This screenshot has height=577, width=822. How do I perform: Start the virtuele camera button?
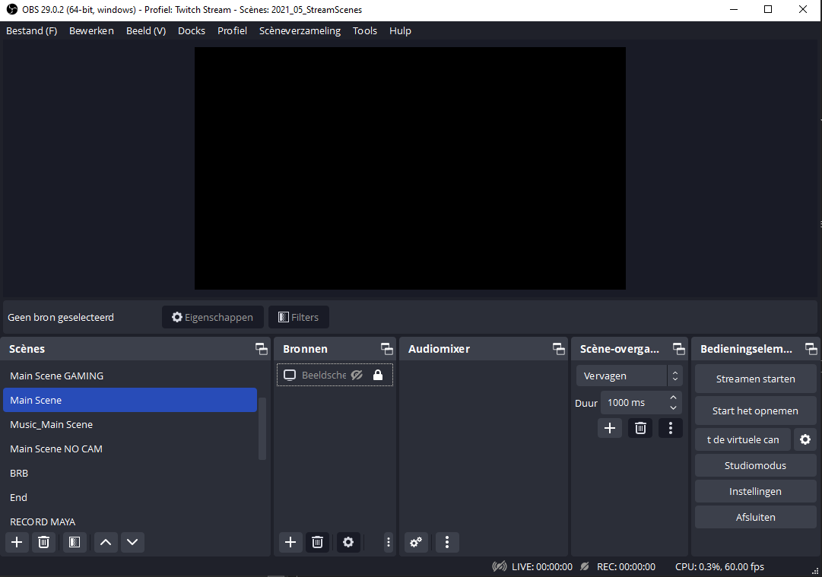[x=743, y=439]
